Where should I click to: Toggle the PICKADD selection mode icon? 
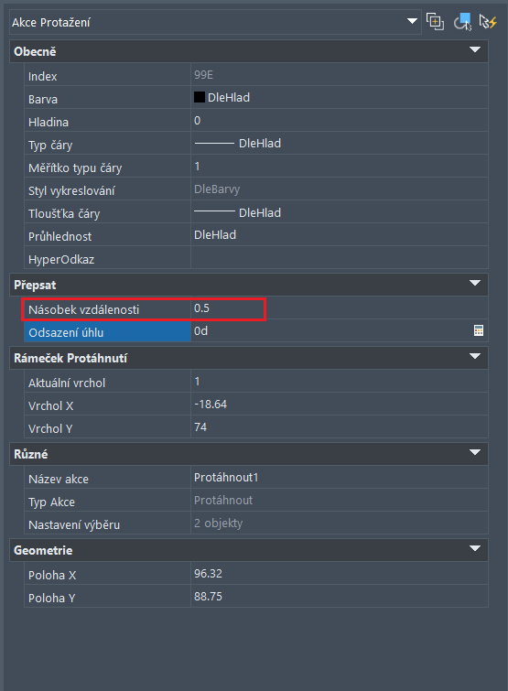click(435, 22)
